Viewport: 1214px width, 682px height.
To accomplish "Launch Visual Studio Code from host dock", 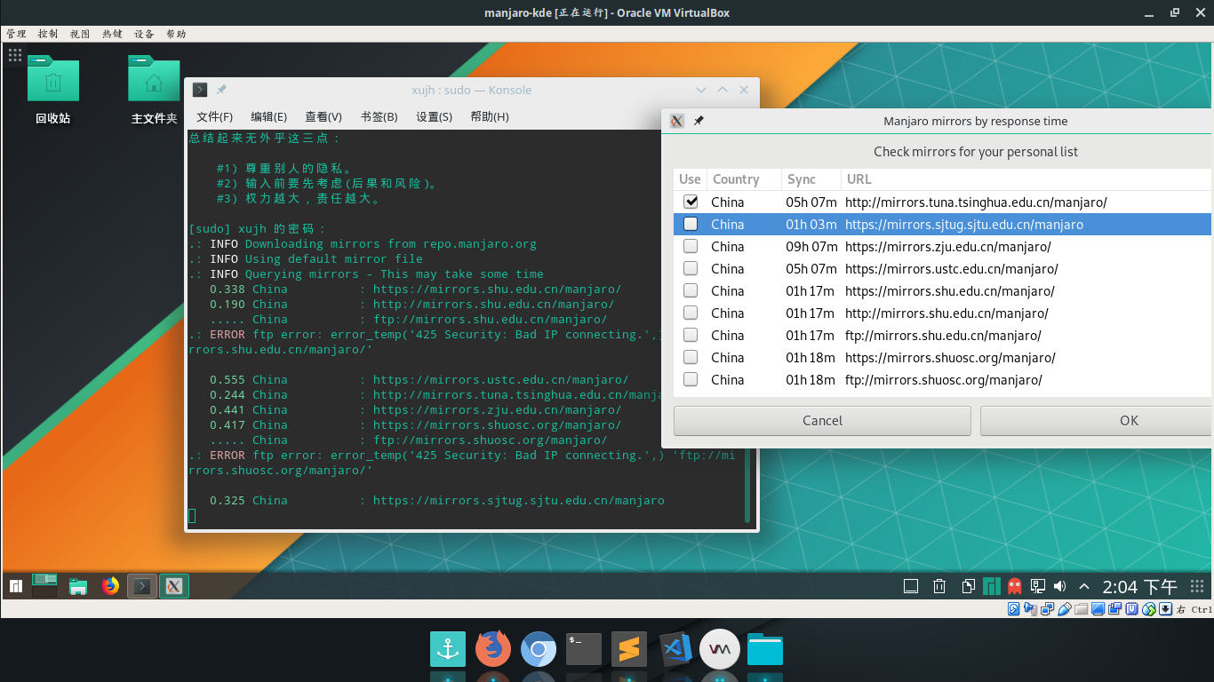I will pos(675,650).
